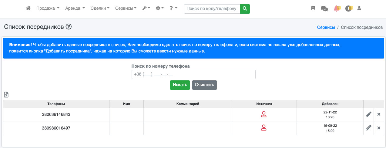The image size is (386, 148).
Task: Export the list to Excel file
Action: 6,95
